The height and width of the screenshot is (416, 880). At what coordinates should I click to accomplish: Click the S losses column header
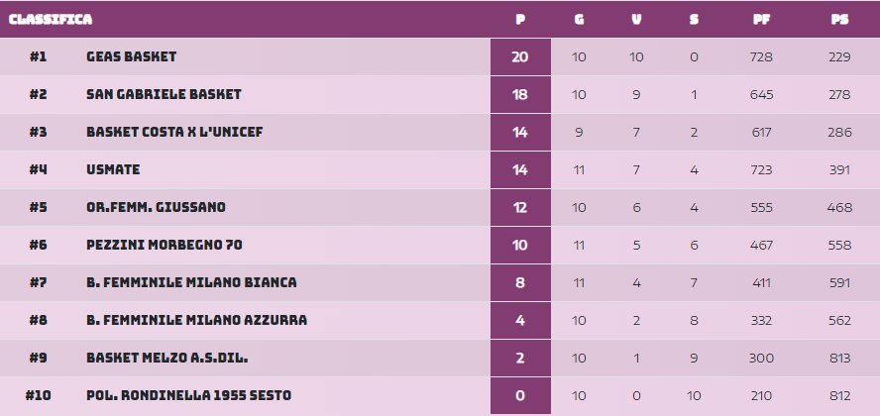[x=694, y=19]
